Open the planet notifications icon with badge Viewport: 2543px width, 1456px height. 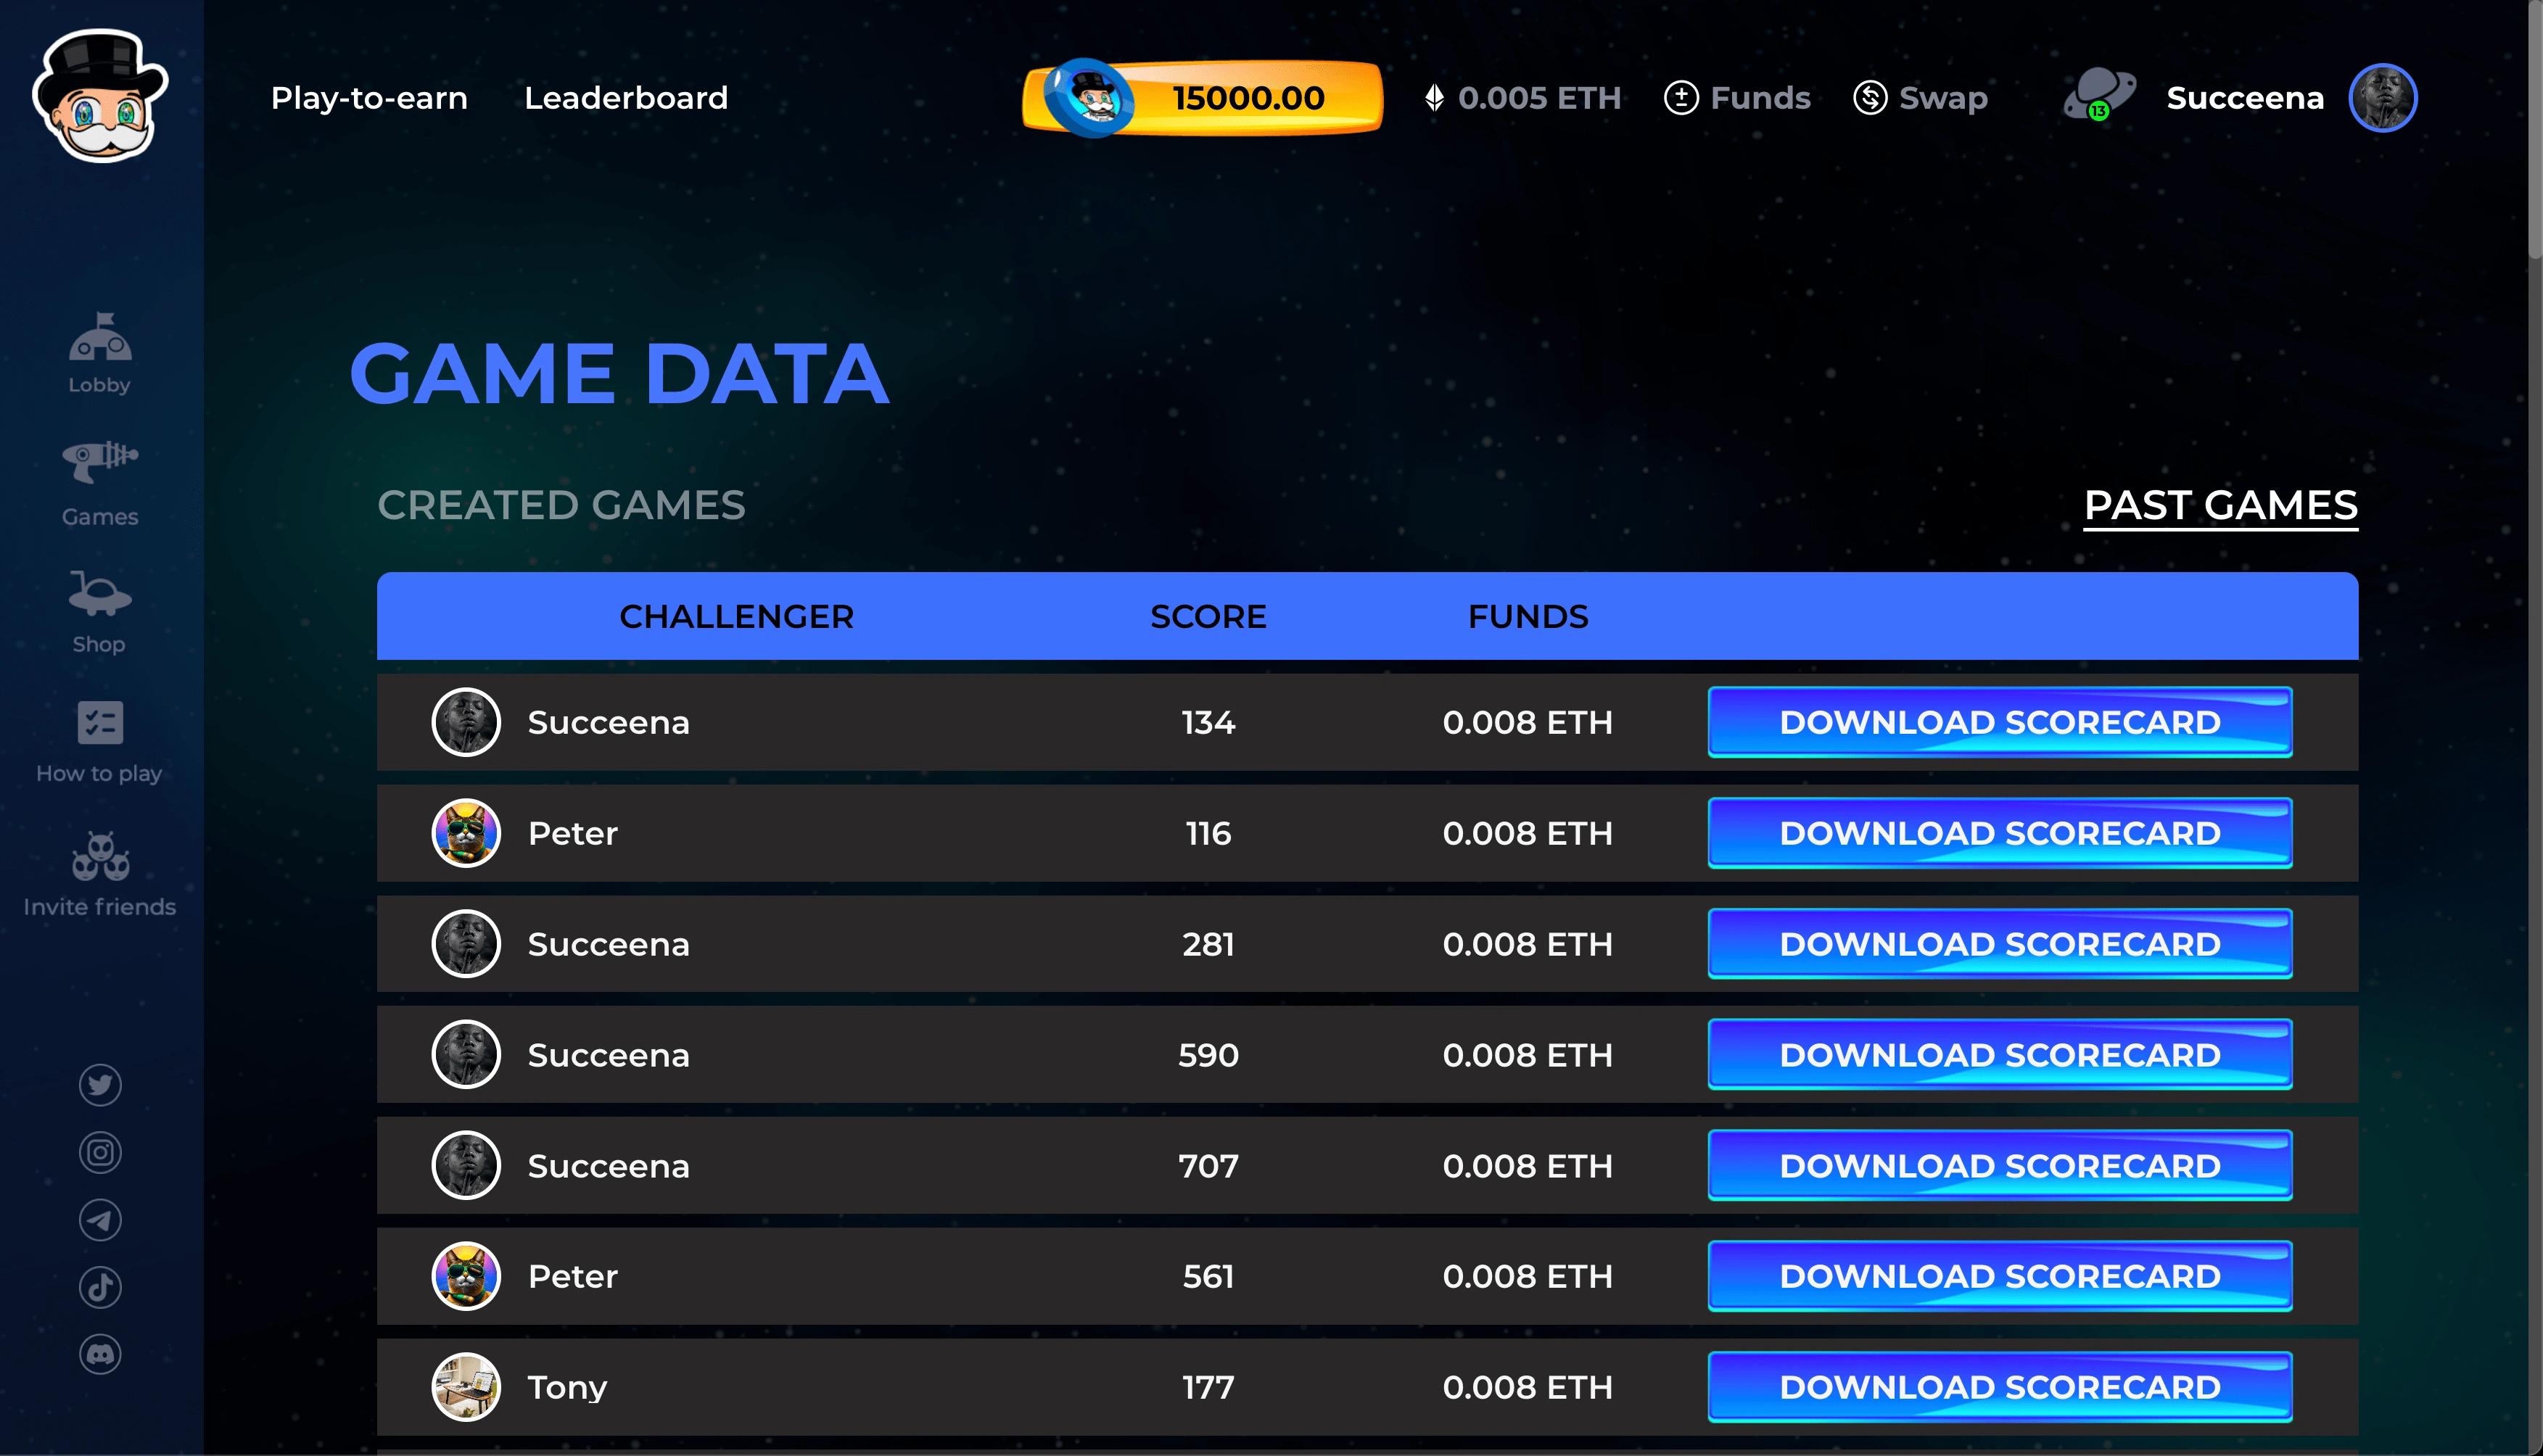pos(2099,95)
